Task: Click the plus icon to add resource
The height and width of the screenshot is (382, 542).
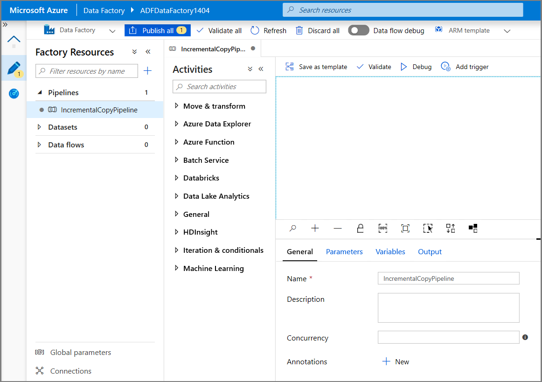Action: point(147,71)
